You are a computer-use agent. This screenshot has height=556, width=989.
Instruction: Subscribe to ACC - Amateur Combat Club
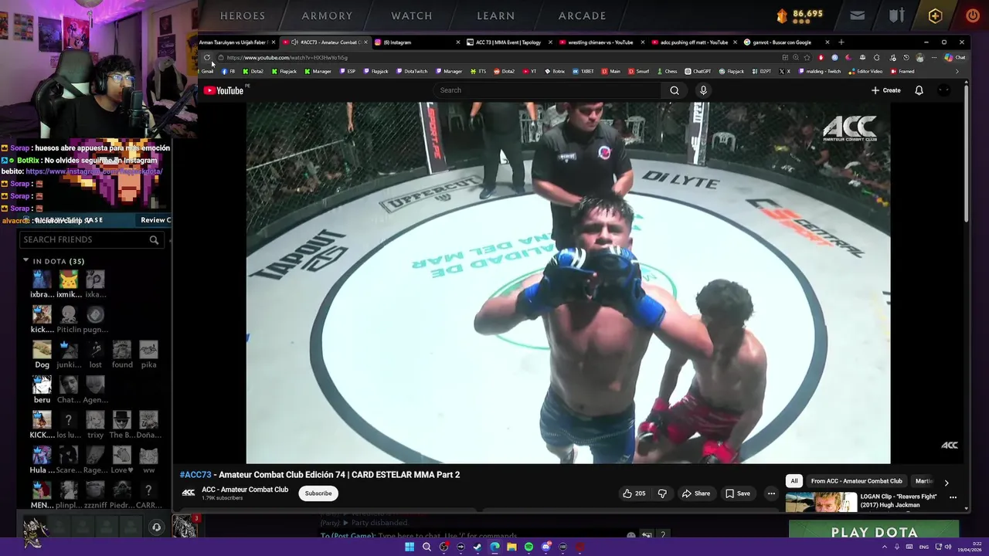point(318,493)
